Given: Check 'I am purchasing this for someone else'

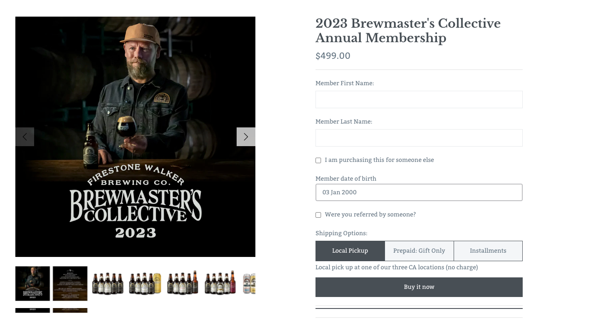Looking at the screenshot, I should click(x=318, y=161).
